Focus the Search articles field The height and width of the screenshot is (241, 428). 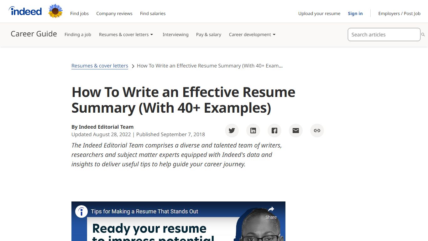point(384,35)
